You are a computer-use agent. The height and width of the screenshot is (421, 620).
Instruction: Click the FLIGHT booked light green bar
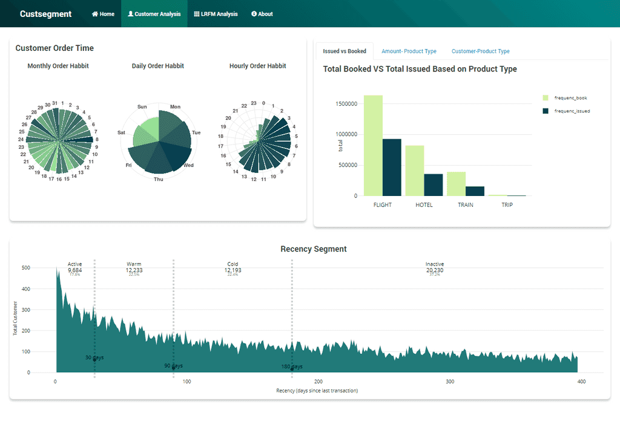pos(373,145)
